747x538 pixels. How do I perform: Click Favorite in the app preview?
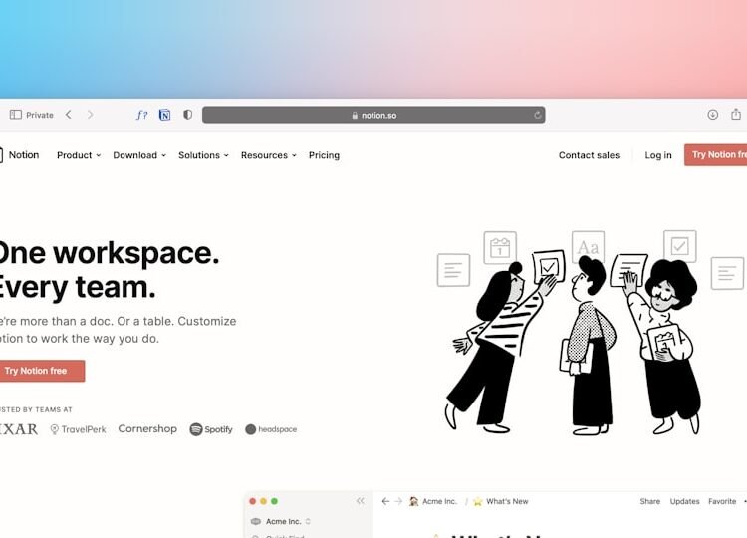[x=722, y=501]
